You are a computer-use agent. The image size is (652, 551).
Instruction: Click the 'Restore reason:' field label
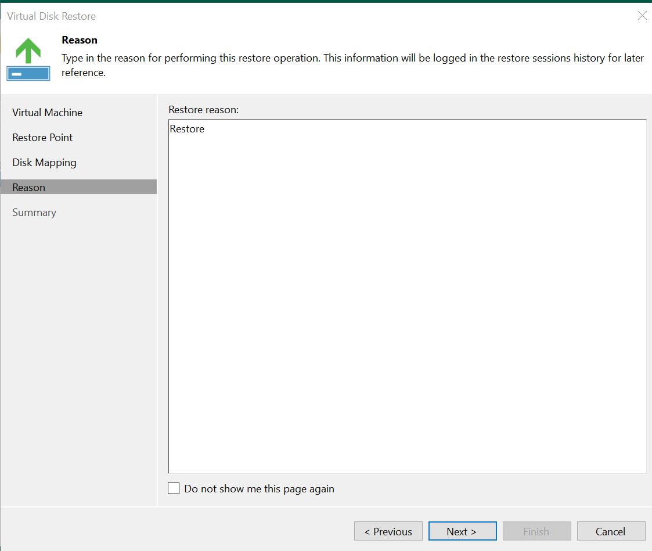click(203, 109)
